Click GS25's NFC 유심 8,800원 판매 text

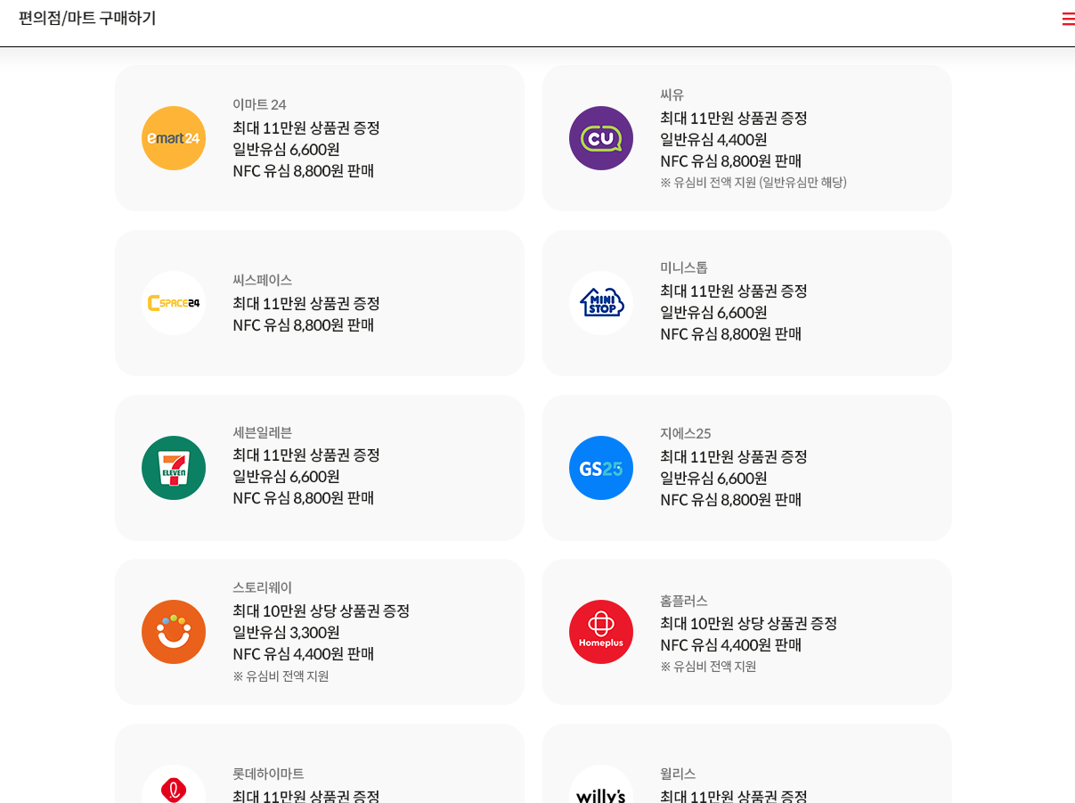731,499
